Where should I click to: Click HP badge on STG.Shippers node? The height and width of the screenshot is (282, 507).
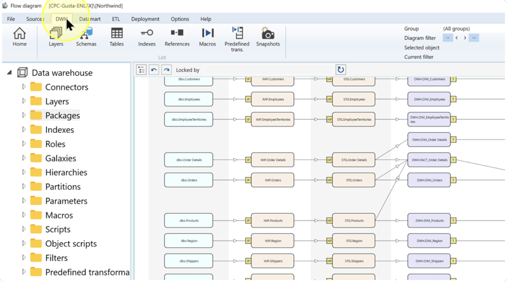329,261
